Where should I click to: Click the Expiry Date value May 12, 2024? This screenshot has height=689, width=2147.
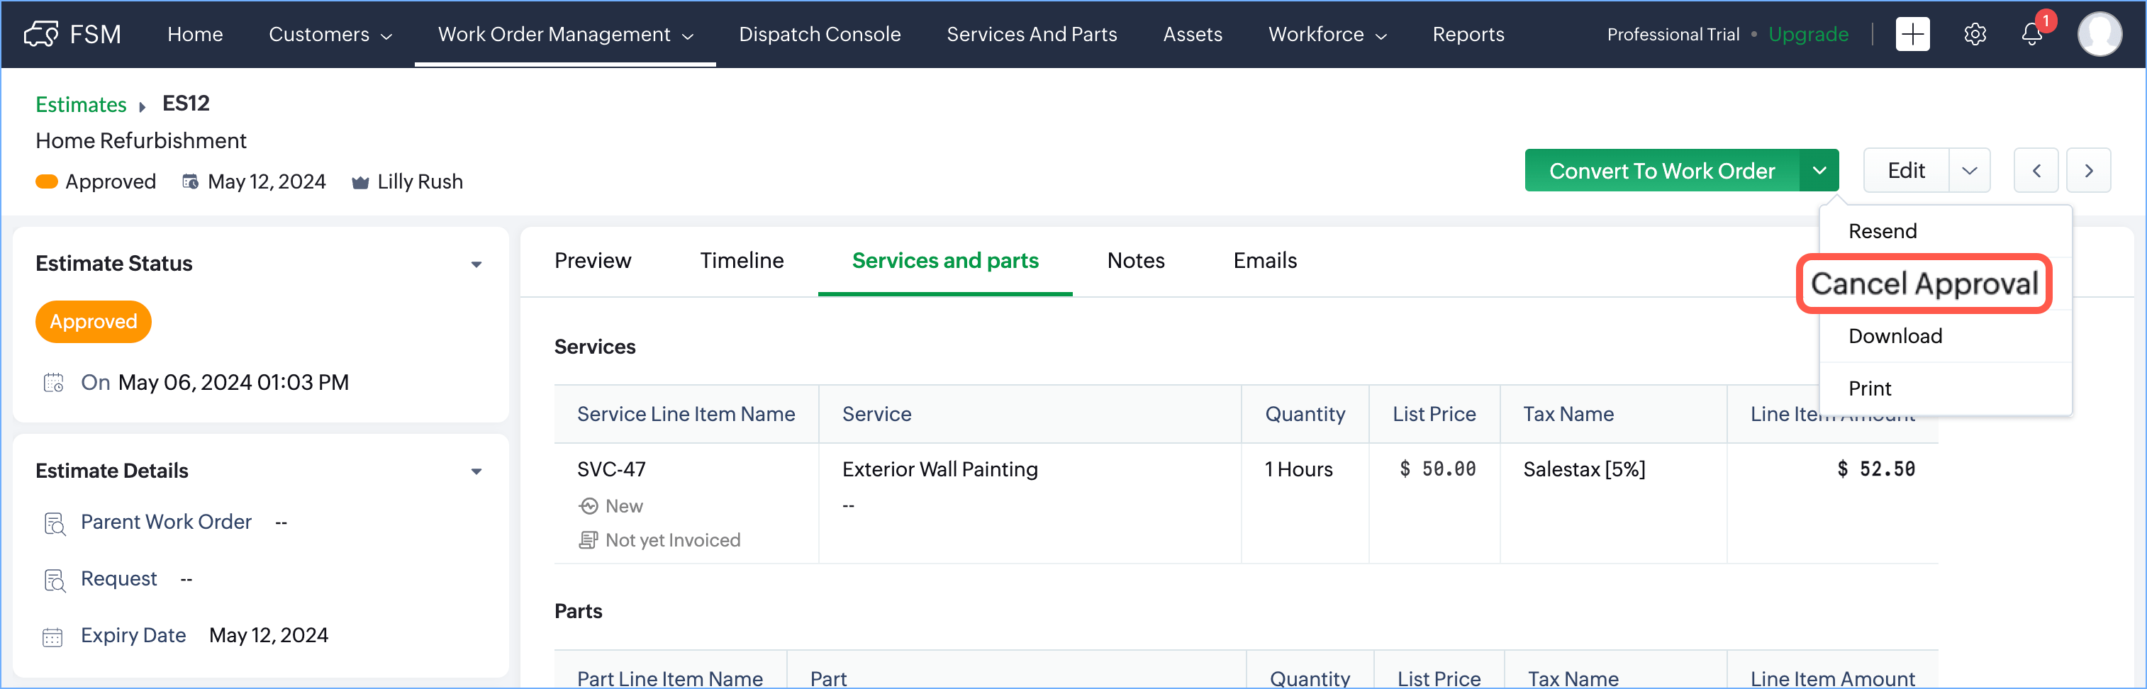(268, 636)
